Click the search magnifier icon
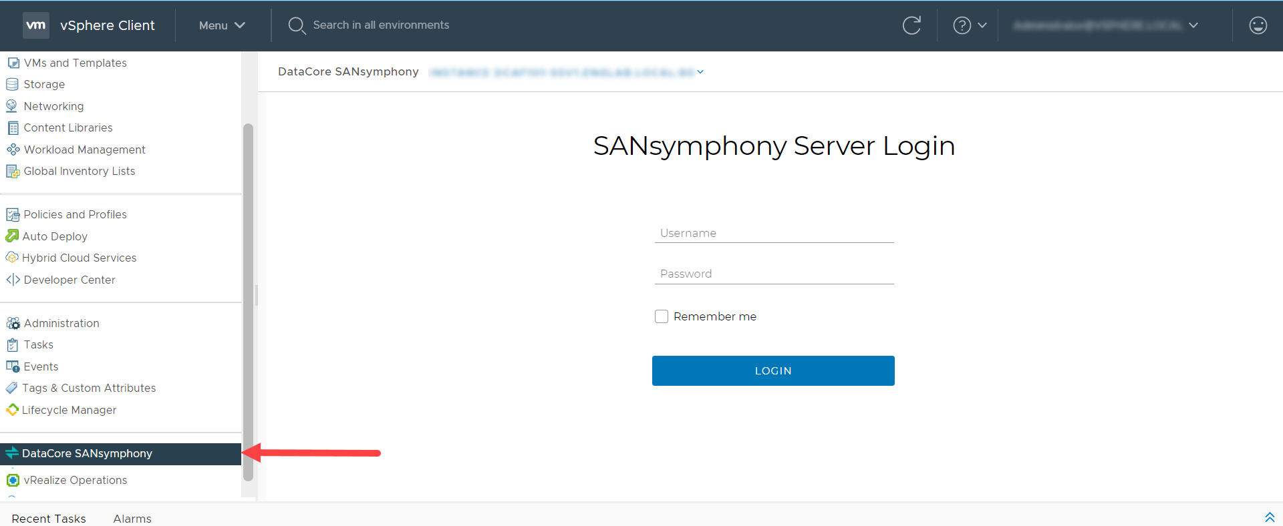The width and height of the screenshot is (1283, 526). (x=297, y=25)
